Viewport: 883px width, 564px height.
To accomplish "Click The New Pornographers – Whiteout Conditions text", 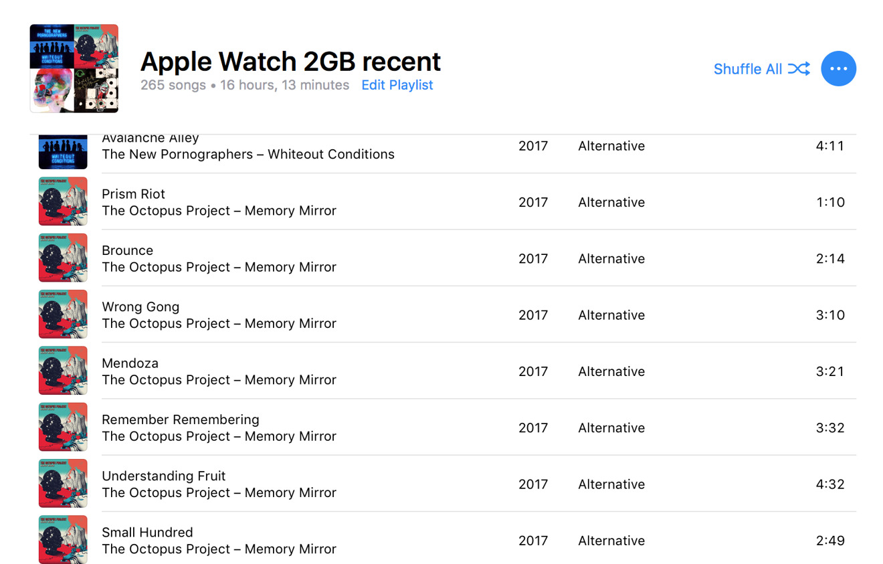I will pyautogui.click(x=248, y=155).
